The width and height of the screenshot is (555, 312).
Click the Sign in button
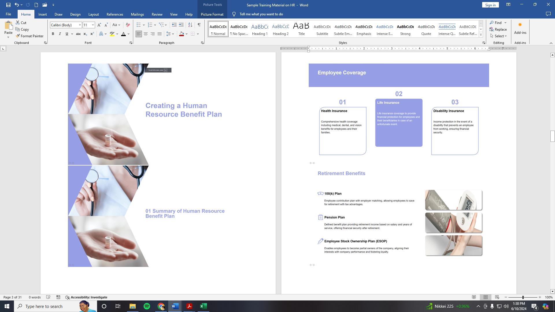click(x=490, y=5)
